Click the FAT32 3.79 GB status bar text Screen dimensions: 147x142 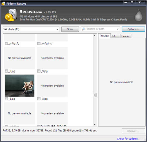[50, 130]
